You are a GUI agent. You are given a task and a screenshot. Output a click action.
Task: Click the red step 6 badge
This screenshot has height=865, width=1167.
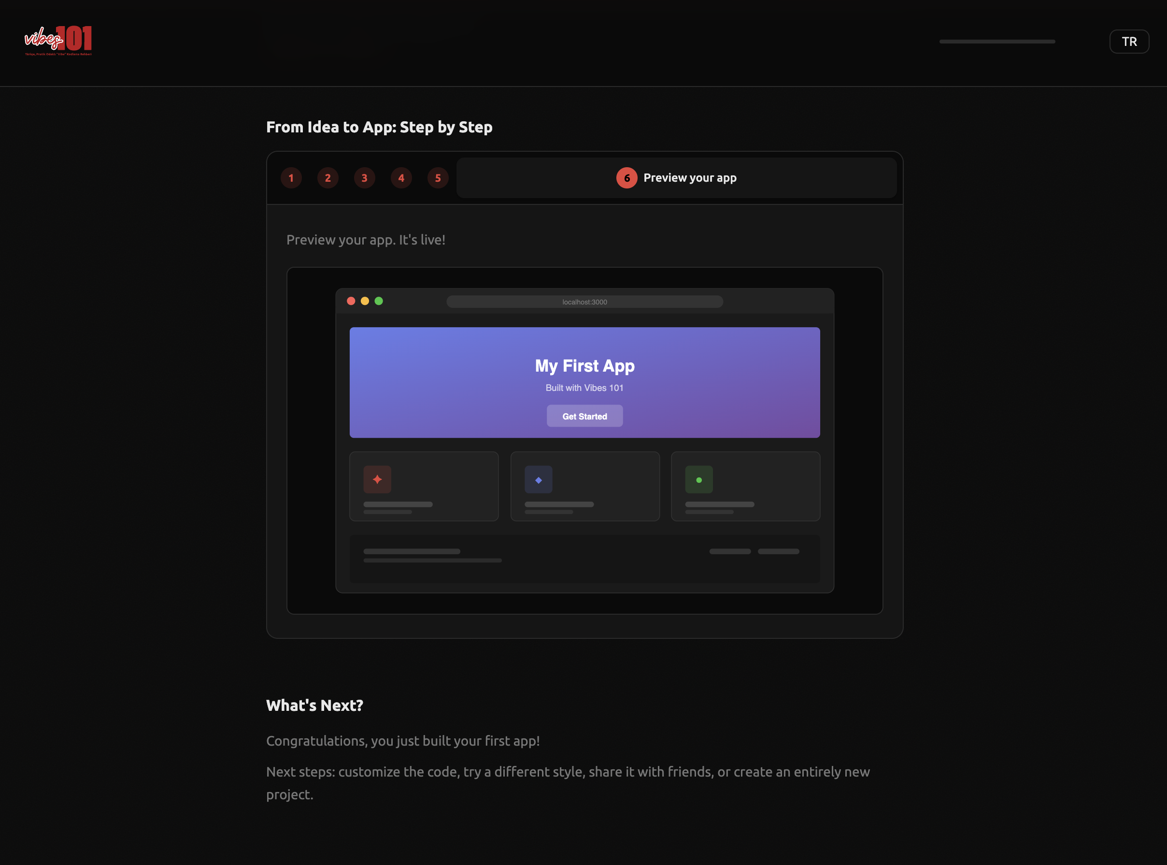[x=626, y=178]
